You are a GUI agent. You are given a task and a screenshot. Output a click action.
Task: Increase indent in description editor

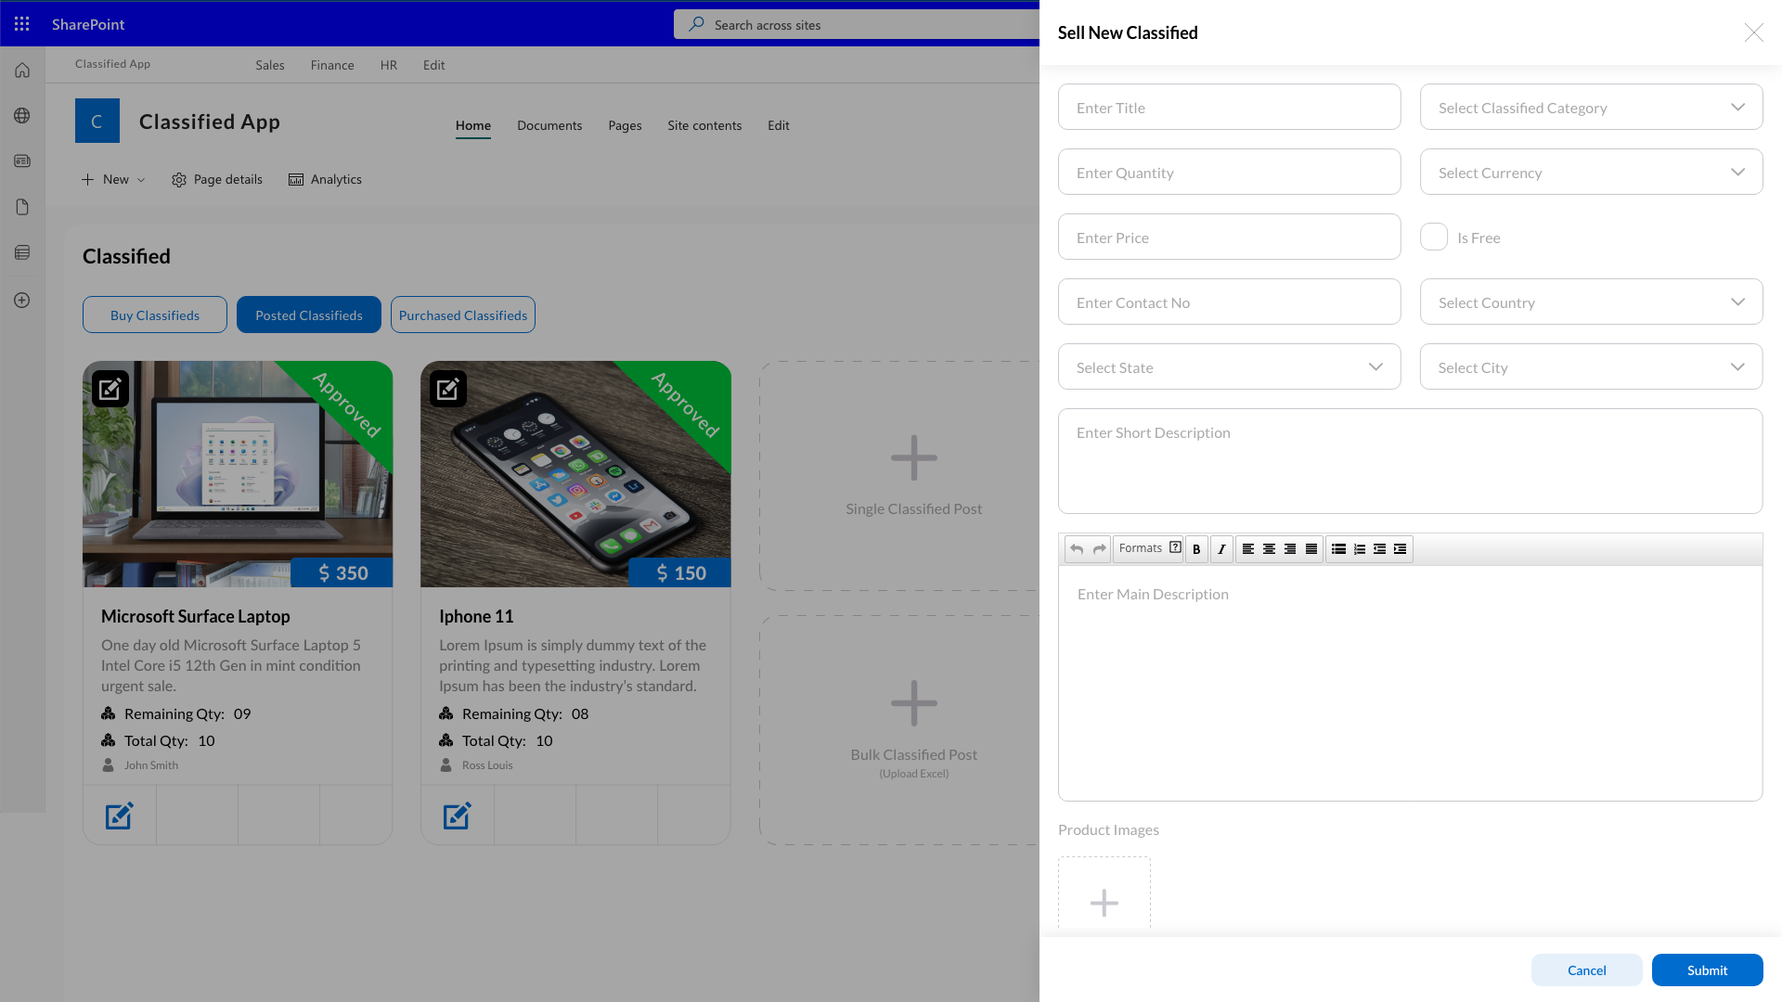coord(1401,549)
